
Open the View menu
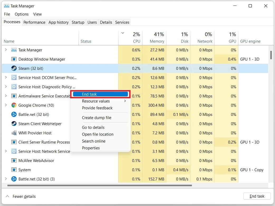(x=37, y=14)
